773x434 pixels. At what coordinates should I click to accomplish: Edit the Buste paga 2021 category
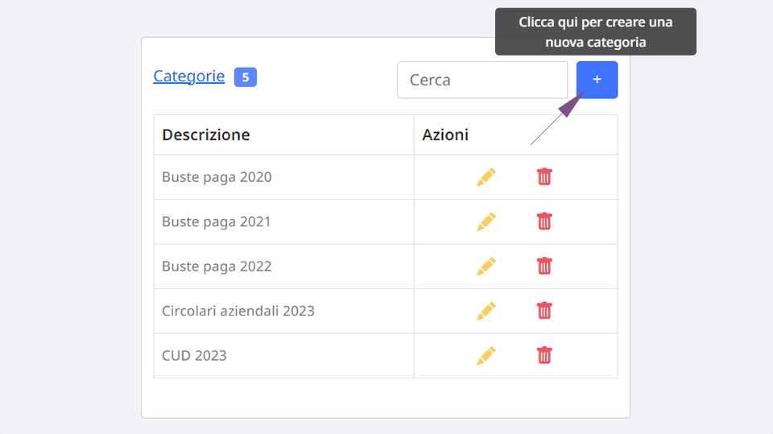(x=486, y=222)
